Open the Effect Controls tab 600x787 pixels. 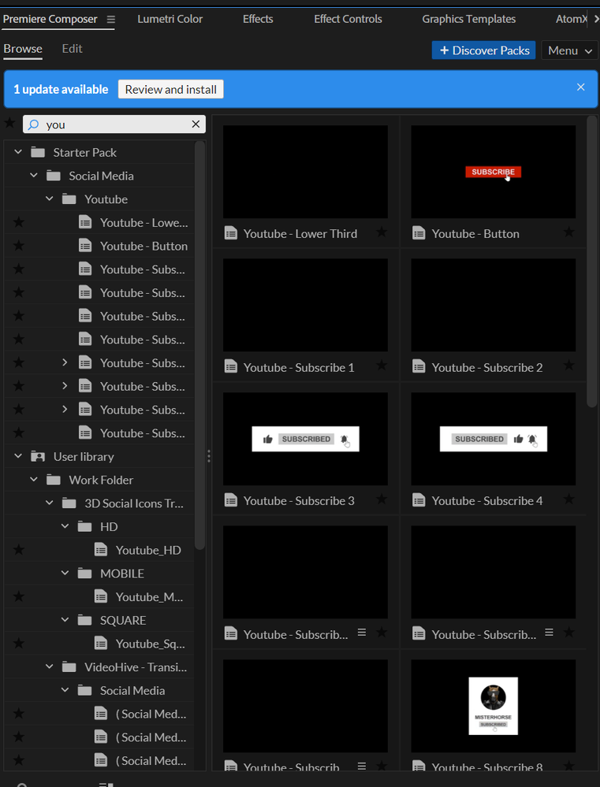[x=348, y=19]
